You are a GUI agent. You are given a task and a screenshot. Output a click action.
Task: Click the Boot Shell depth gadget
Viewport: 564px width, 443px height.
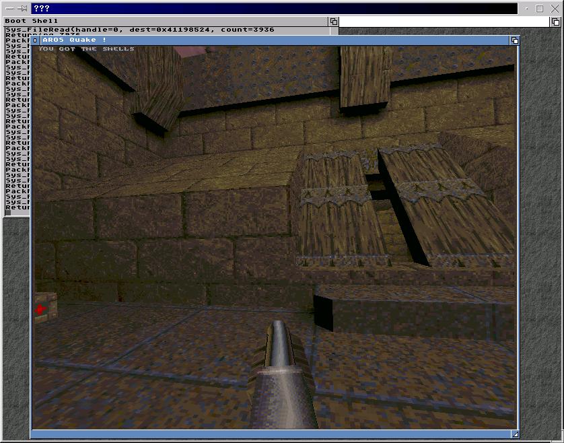coord(334,22)
